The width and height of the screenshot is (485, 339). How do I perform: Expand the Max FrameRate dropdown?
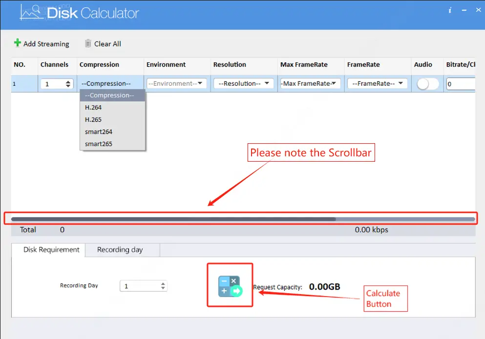click(310, 83)
